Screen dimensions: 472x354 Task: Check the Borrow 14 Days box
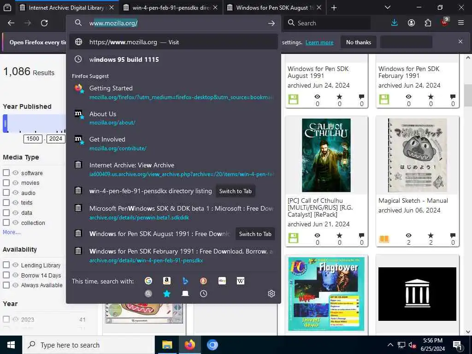click(6, 275)
